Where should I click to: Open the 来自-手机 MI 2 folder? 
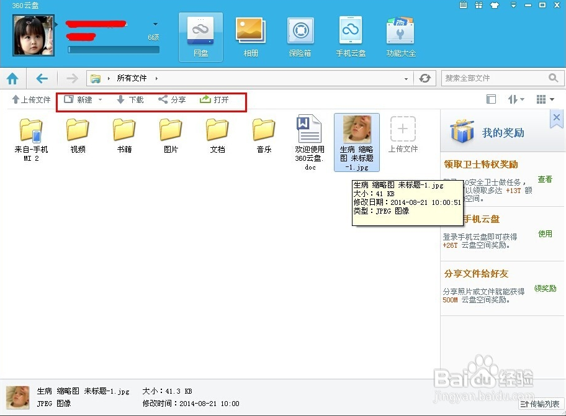31,140
